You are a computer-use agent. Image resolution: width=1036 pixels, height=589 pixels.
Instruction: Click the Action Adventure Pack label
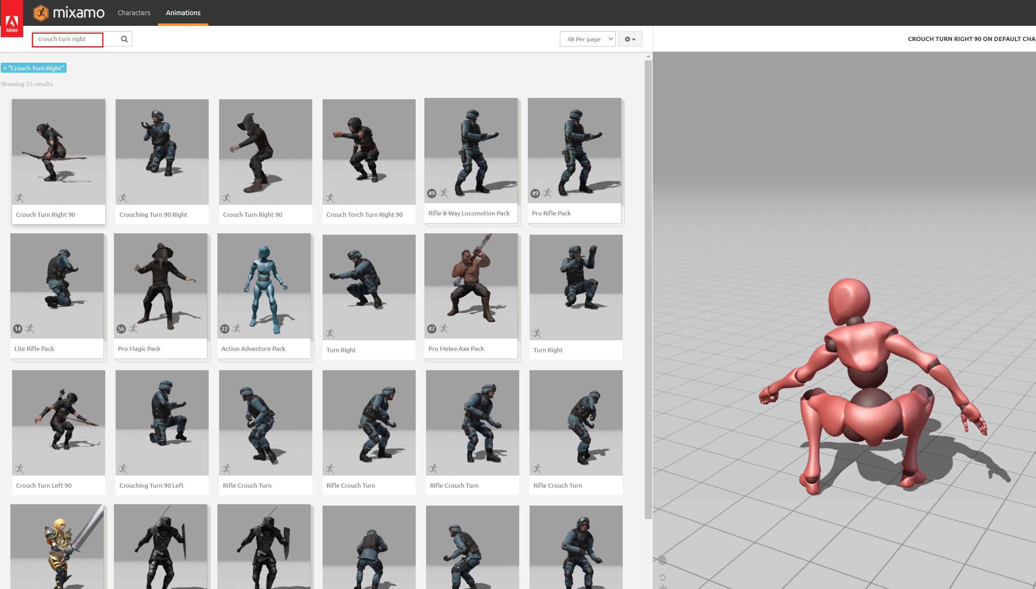[253, 349]
